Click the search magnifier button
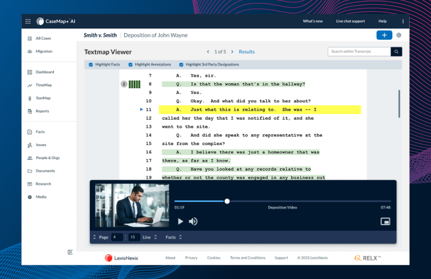 tap(397, 52)
